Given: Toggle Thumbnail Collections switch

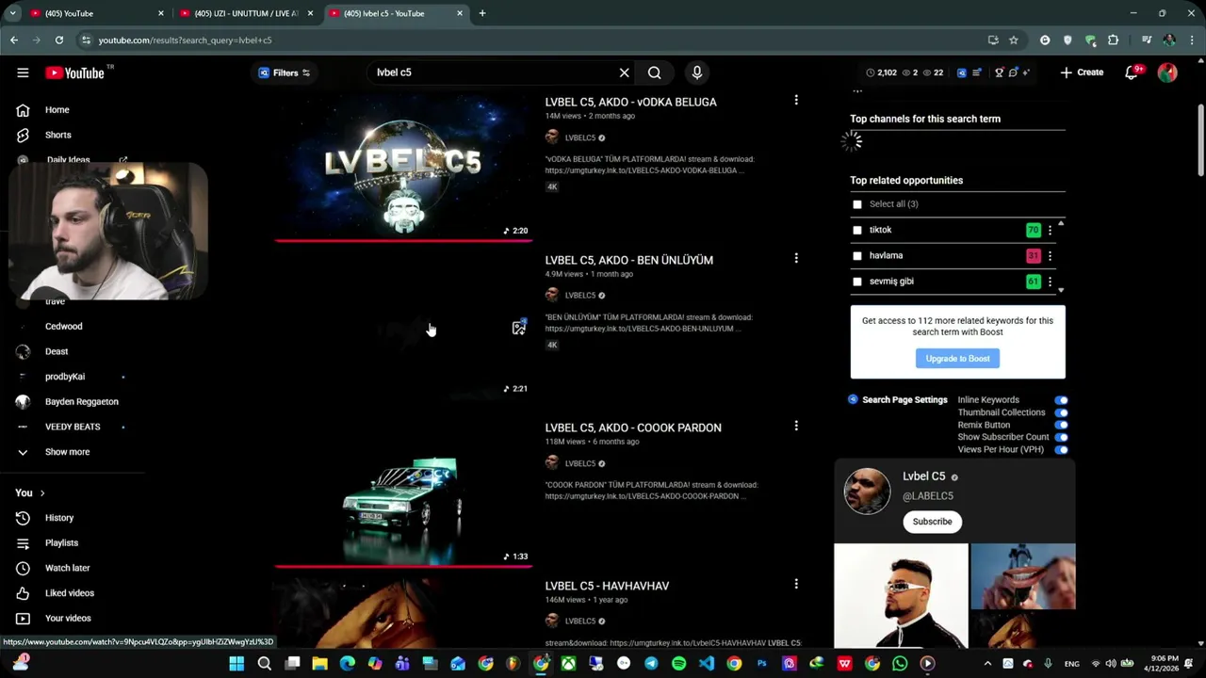Looking at the screenshot, I should 1061,412.
